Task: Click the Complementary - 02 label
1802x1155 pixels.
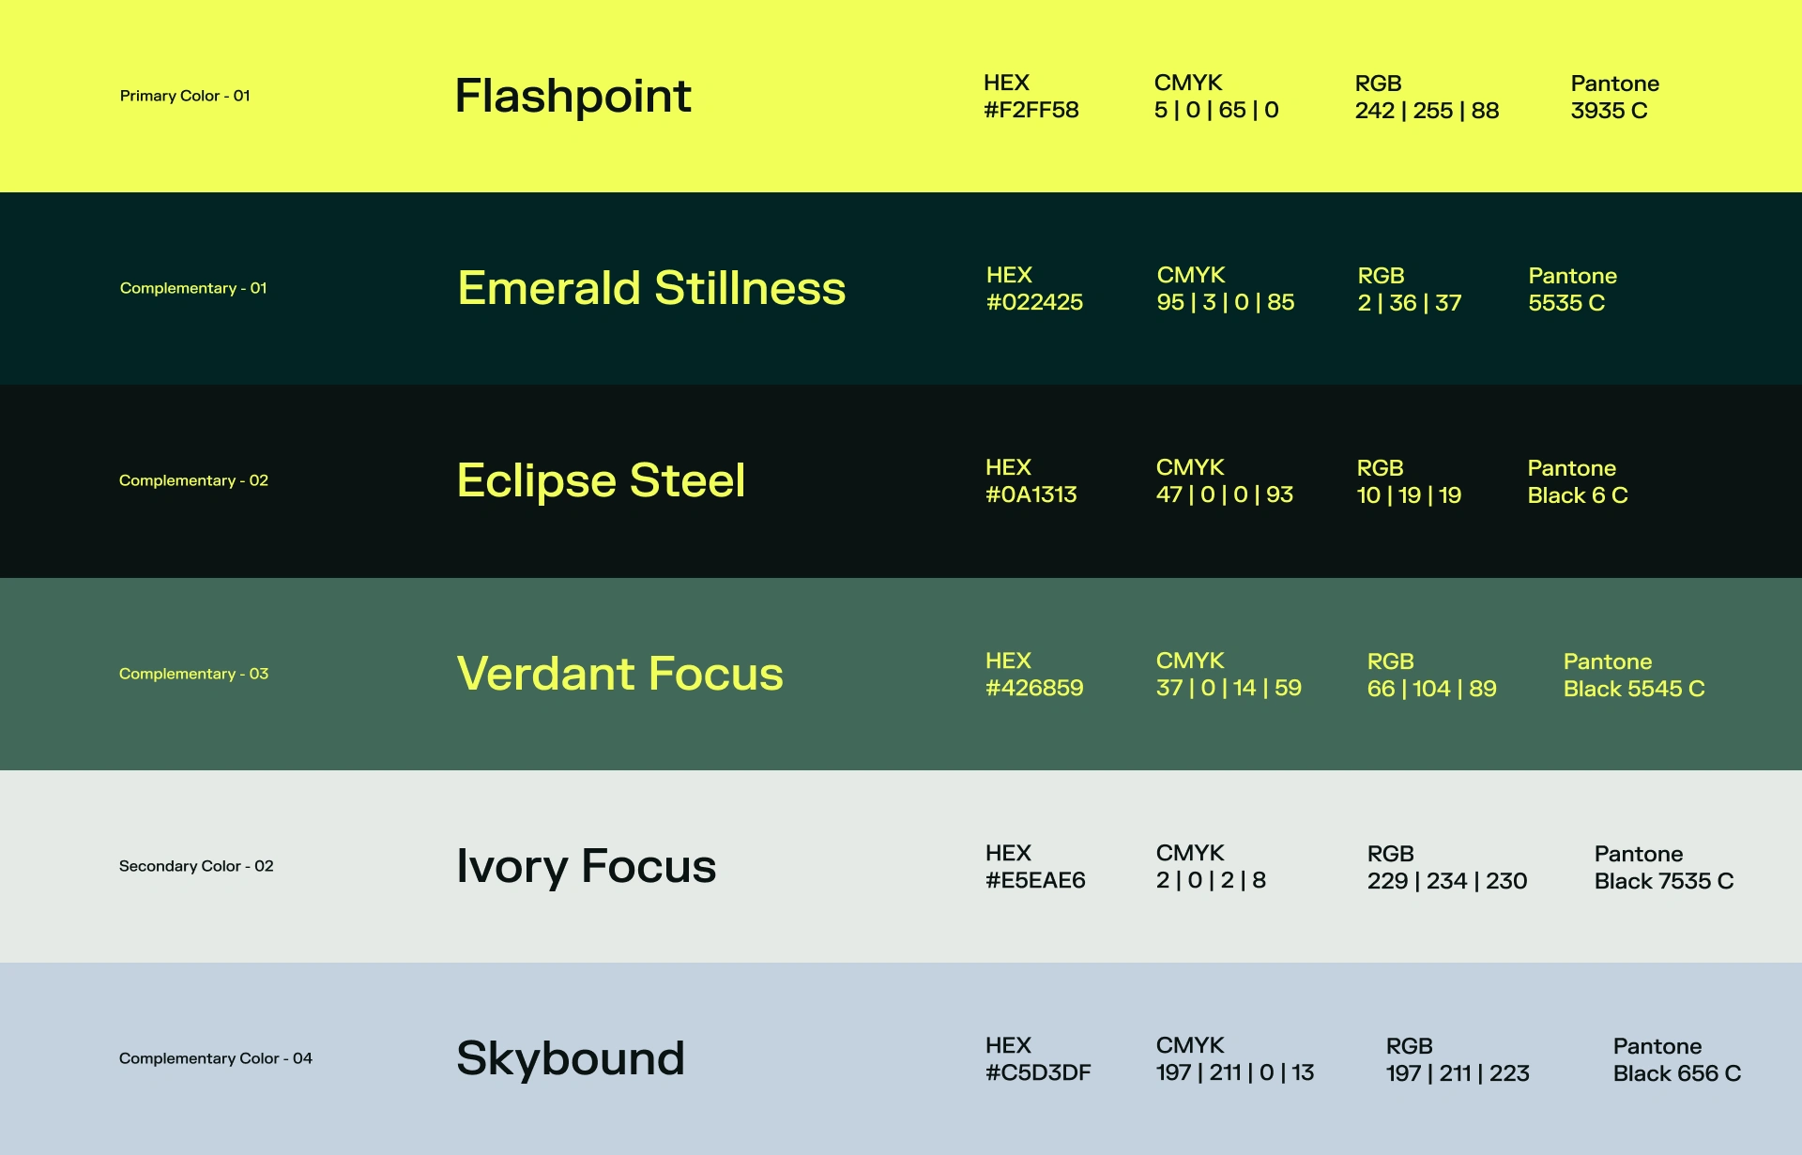Action: point(193,480)
